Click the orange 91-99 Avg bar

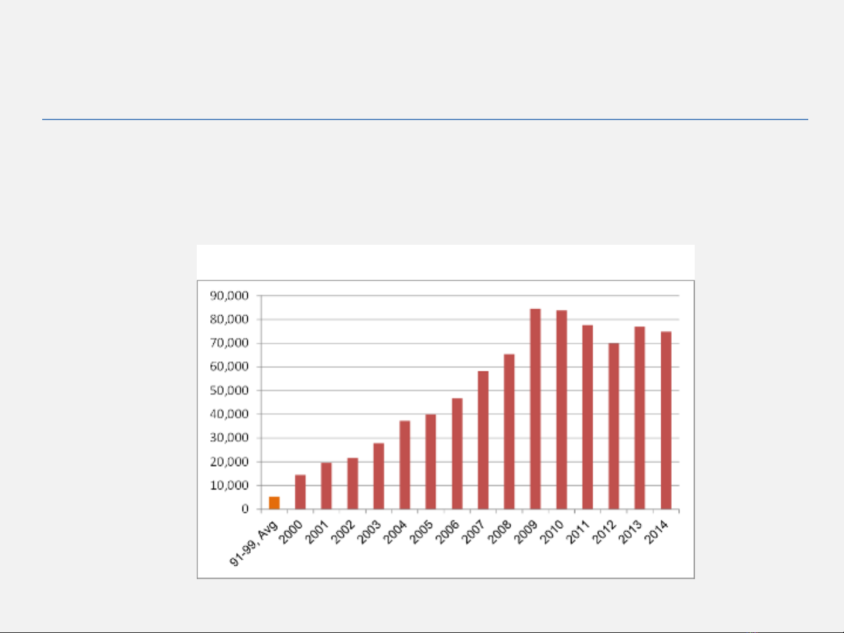[274, 503]
